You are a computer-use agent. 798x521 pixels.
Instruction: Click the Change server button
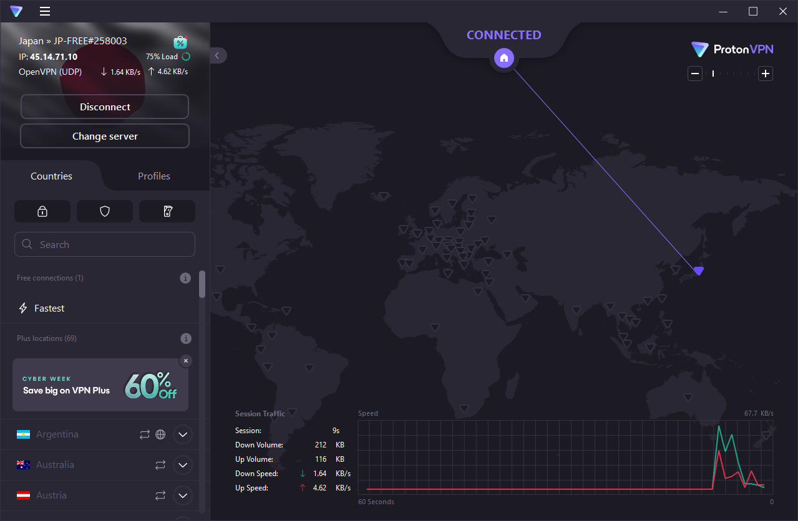105,136
